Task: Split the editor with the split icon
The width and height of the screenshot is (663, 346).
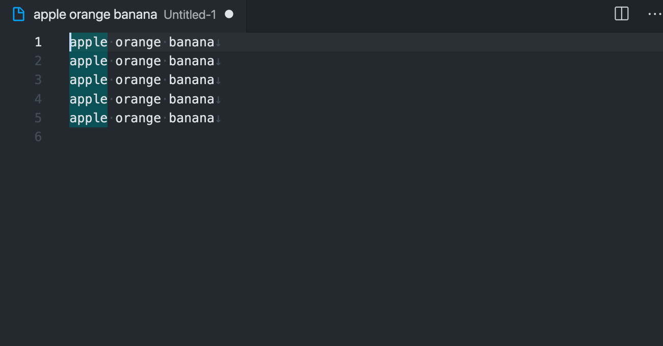Action: 622,14
